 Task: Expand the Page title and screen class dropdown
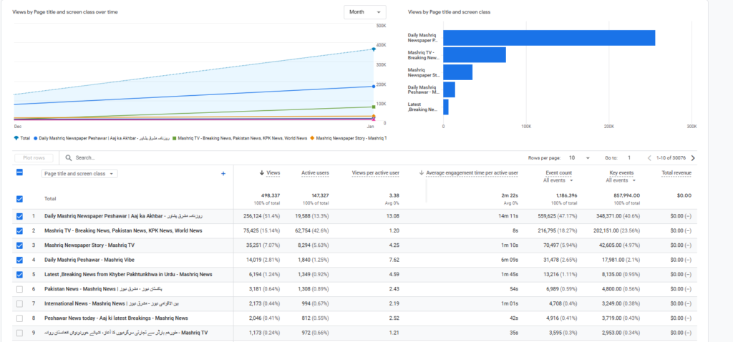79,173
